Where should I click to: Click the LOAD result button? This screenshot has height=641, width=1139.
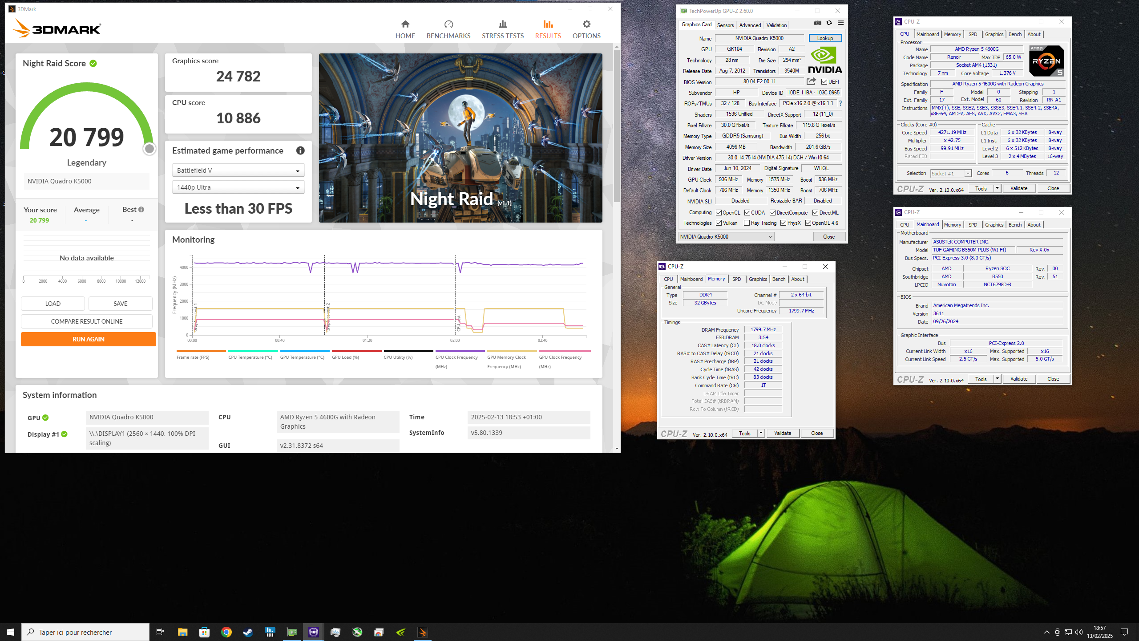coord(53,304)
